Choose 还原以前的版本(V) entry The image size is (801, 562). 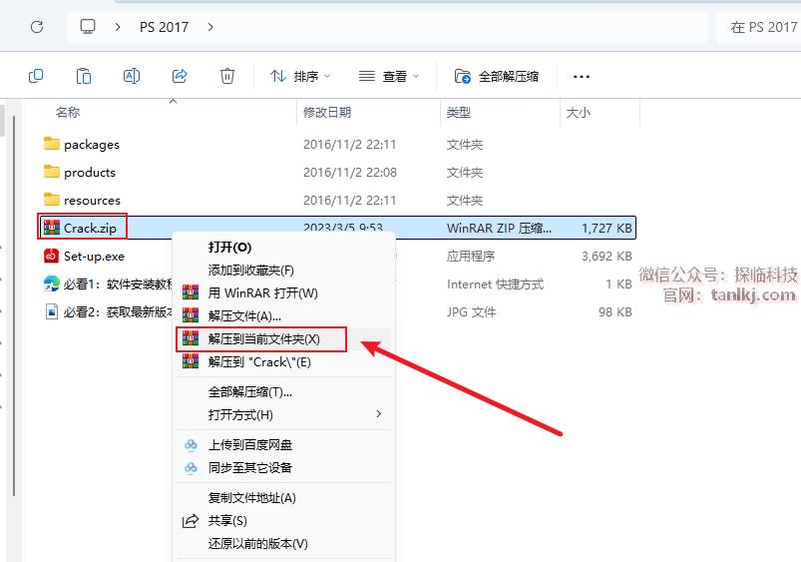[283, 544]
